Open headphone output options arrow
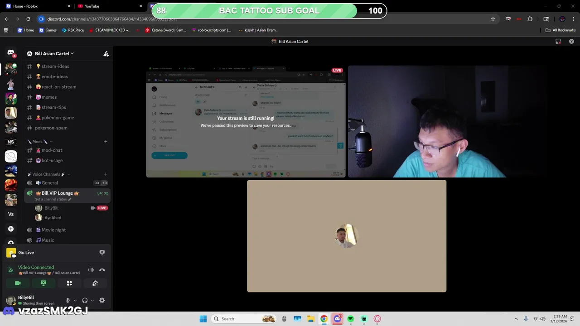The height and width of the screenshot is (326, 580). coord(92,300)
